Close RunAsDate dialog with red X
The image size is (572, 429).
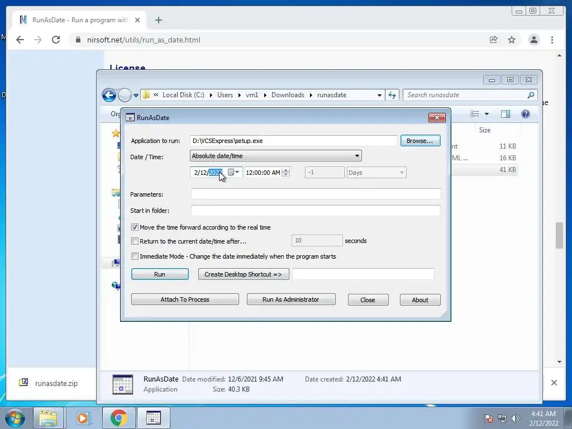(437, 117)
